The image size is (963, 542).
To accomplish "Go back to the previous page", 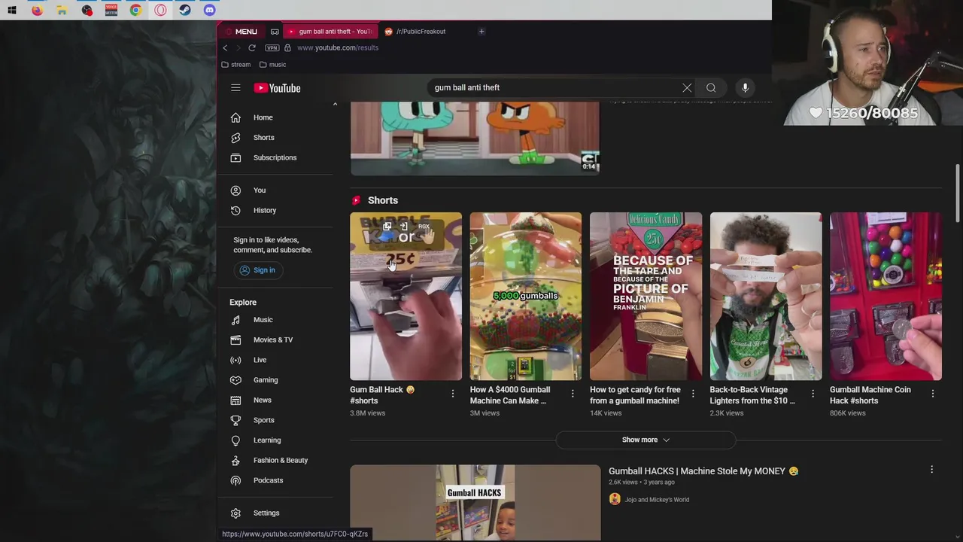I will point(225,47).
